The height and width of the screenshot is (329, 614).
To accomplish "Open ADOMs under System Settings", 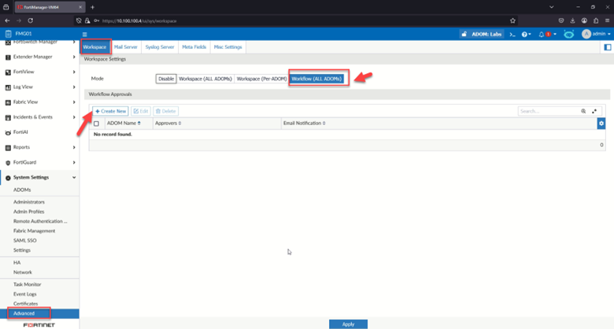I will click(x=22, y=190).
